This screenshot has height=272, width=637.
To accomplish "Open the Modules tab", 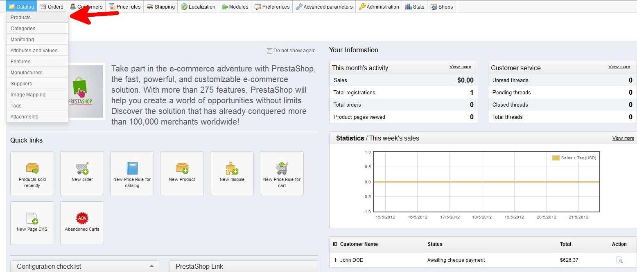I will [x=235, y=7].
